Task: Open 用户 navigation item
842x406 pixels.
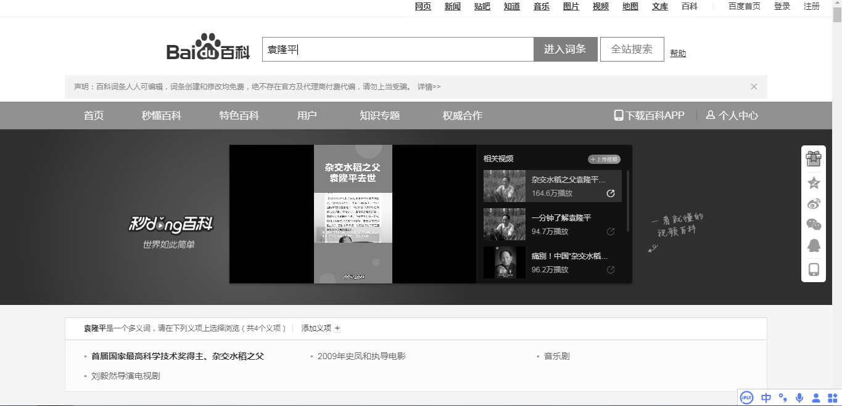Action: click(x=307, y=115)
